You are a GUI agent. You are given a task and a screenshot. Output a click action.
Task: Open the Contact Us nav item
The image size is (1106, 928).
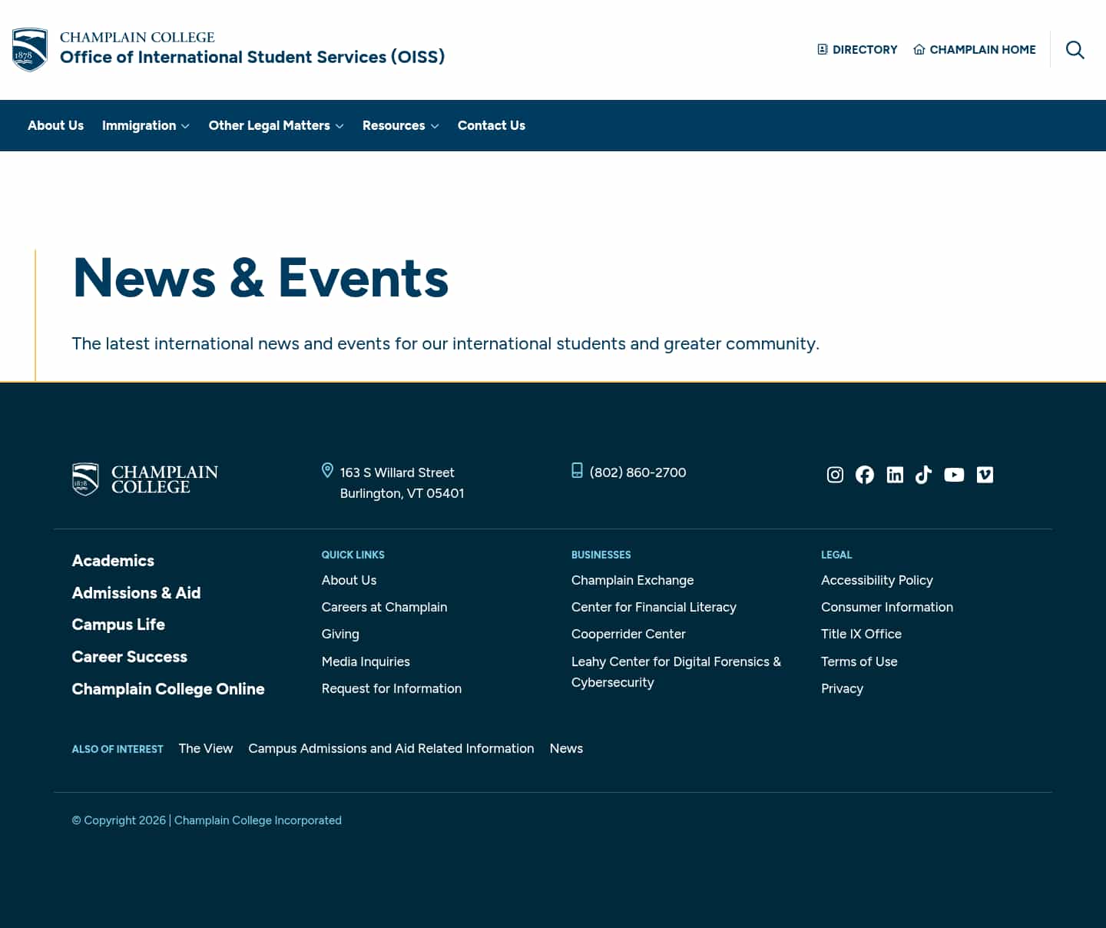[492, 125]
